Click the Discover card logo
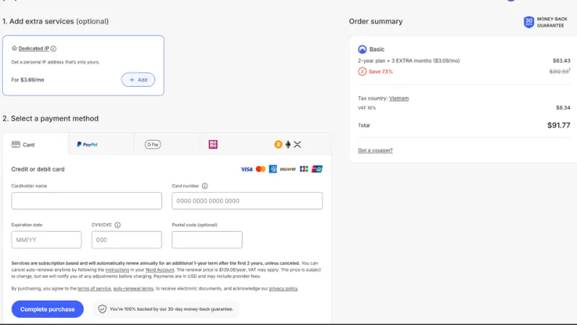The image size is (577, 325). click(x=288, y=169)
